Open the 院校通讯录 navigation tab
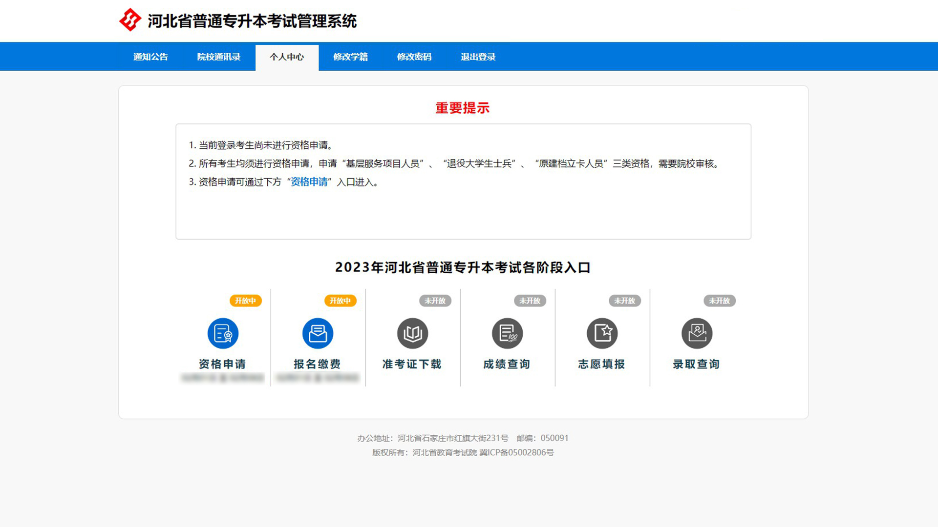This screenshot has height=527, width=938. pyautogui.click(x=218, y=57)
